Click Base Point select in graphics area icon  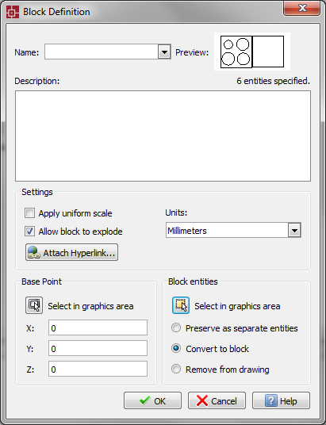coord(34,305)
